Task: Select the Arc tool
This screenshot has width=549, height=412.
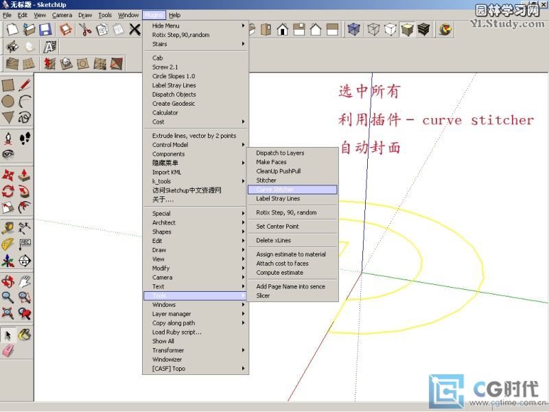Action: pos(25,101)
